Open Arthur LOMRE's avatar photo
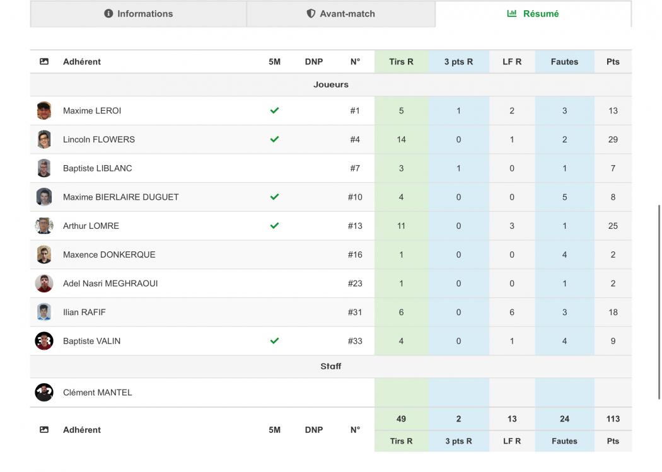Viewport: 662px width, 472px height. [44, 226]
